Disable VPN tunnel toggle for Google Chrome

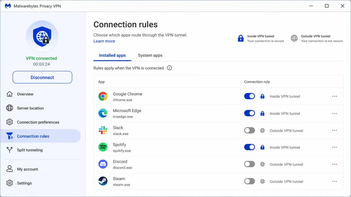pyautogui.click(x=250, y=96)
